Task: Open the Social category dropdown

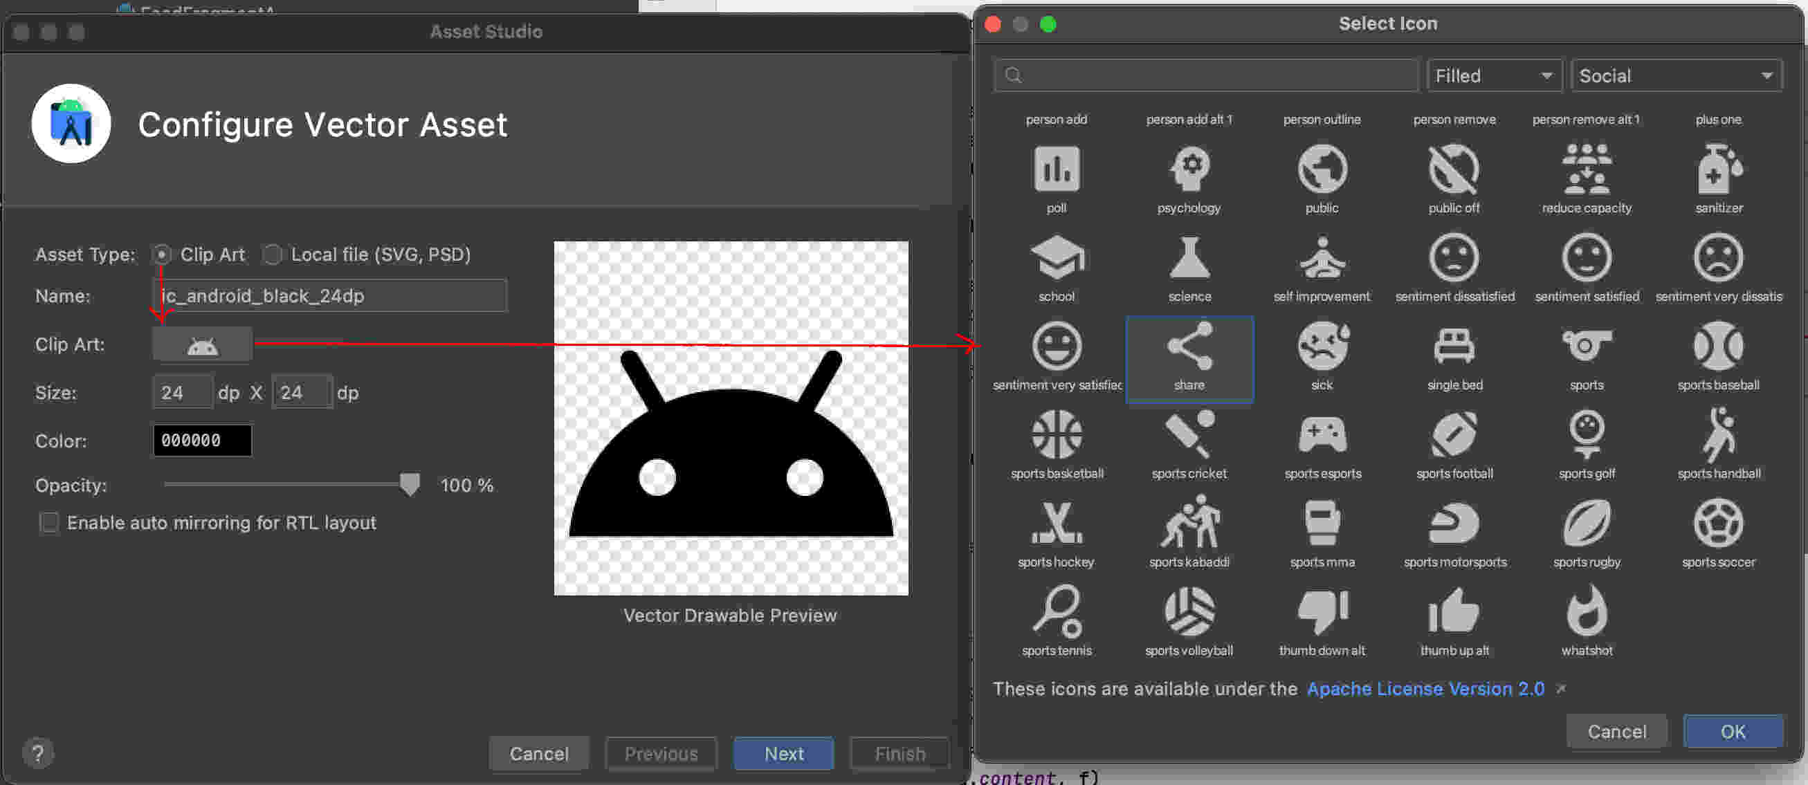Action: pos(1676,76)
